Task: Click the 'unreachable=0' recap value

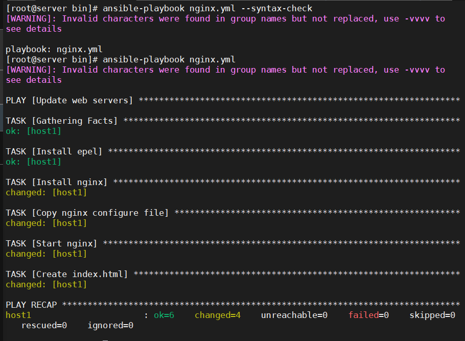Action: pyautogui.click(x=294, y=315)
